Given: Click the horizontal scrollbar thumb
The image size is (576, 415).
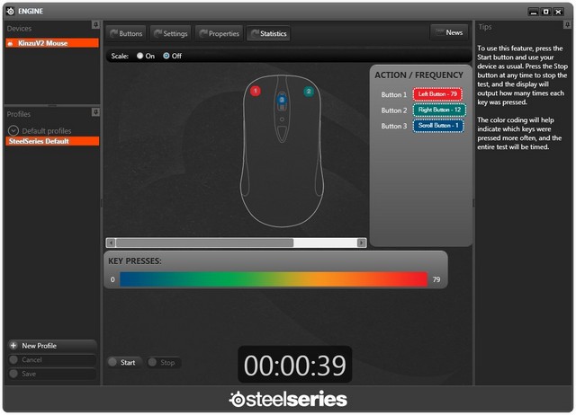Looking at the screenshot, I should tap(204, 243).
